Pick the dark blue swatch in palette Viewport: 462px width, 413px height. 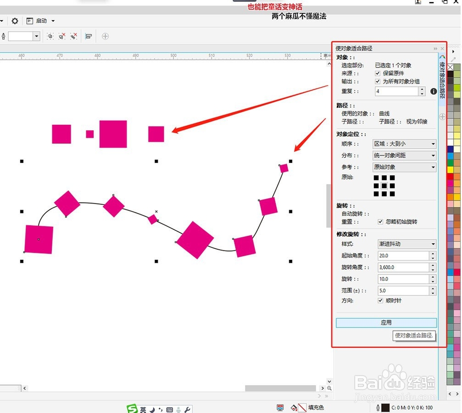coord(450,149)
